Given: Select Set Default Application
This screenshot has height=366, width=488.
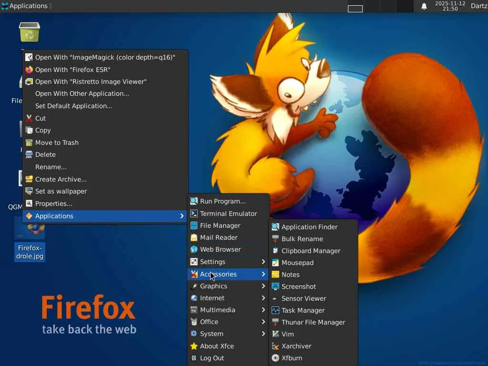Looking at the screenshot, I should tap(105, 106).
